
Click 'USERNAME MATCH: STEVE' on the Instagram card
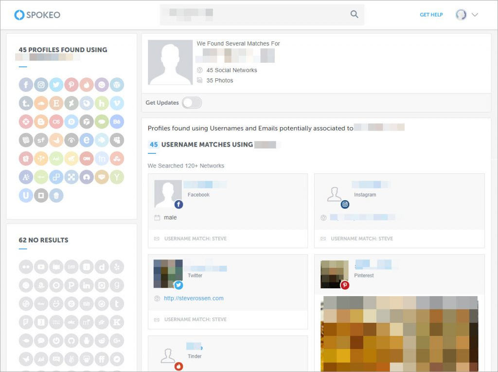(362, 239)
